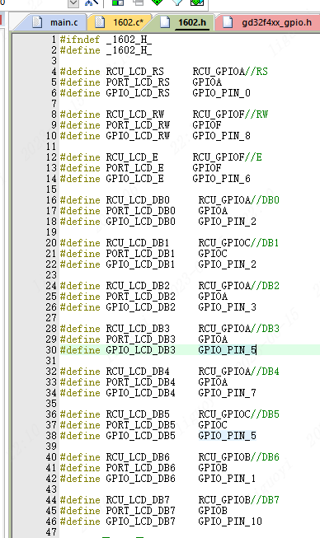Click the //DB3 comment on line 28

pos(265,329)
